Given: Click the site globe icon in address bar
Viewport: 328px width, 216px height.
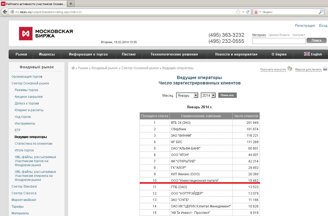Looking at the screenshot, I should pyautogui.click(x=12, y=12).
